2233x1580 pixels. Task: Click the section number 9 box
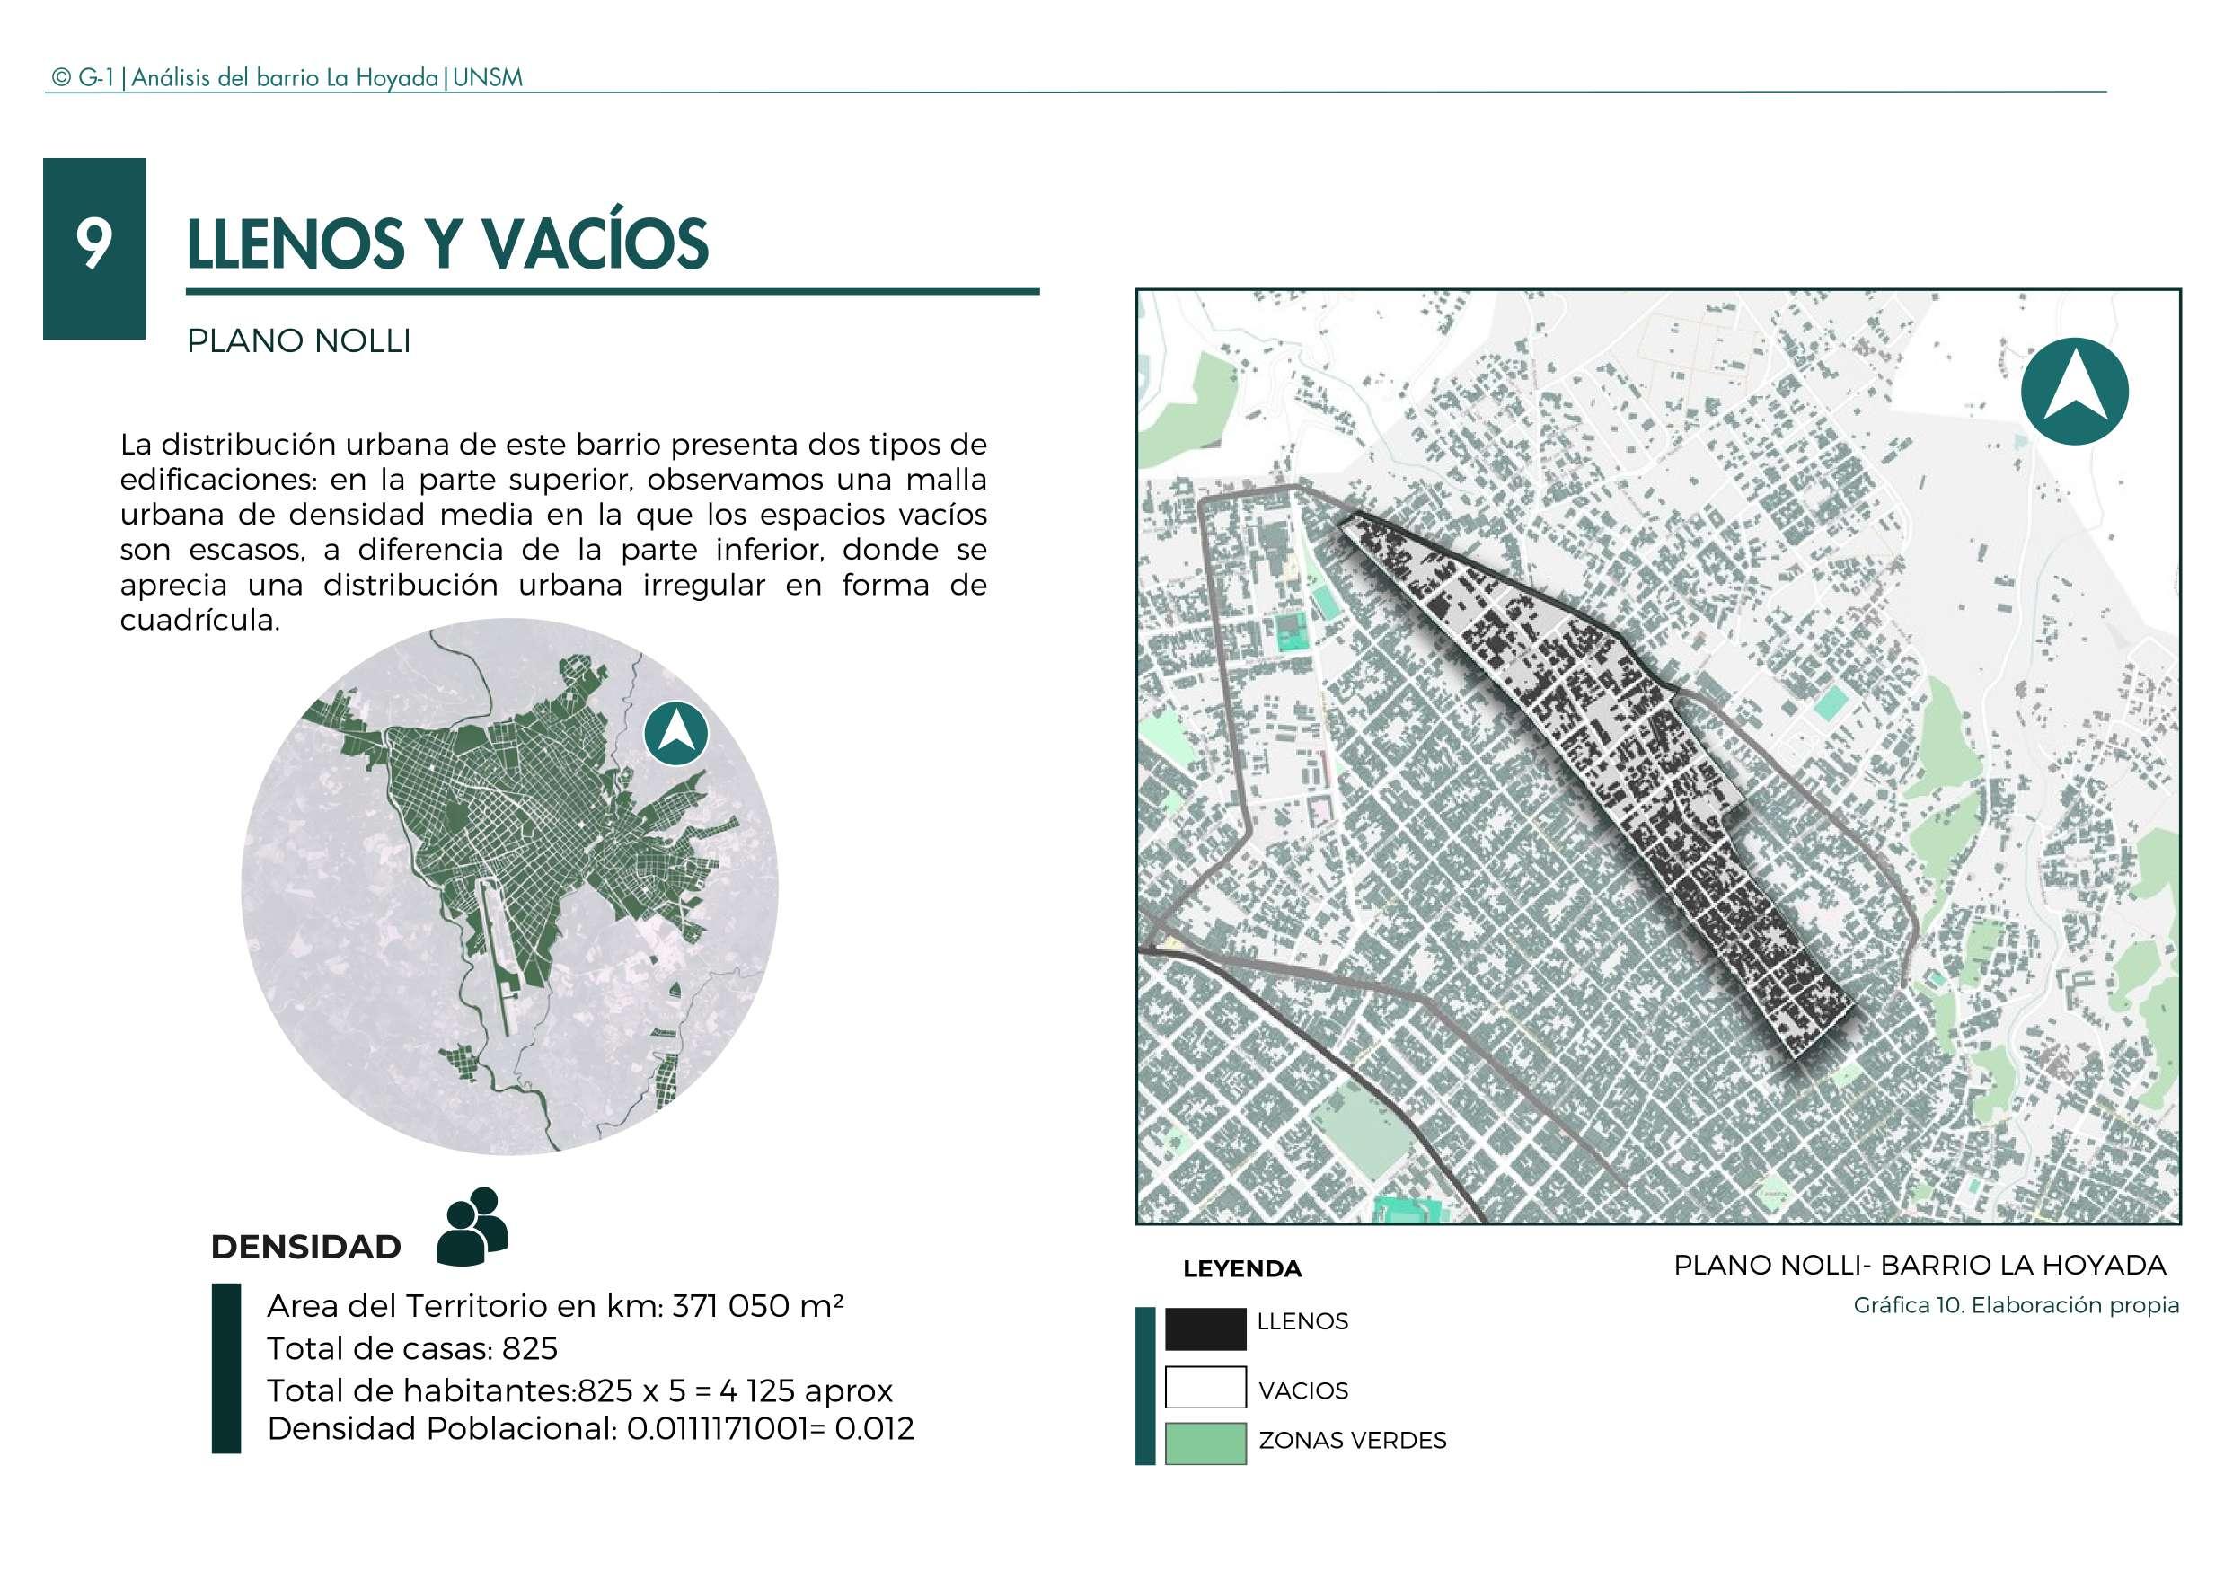(94, 248)
